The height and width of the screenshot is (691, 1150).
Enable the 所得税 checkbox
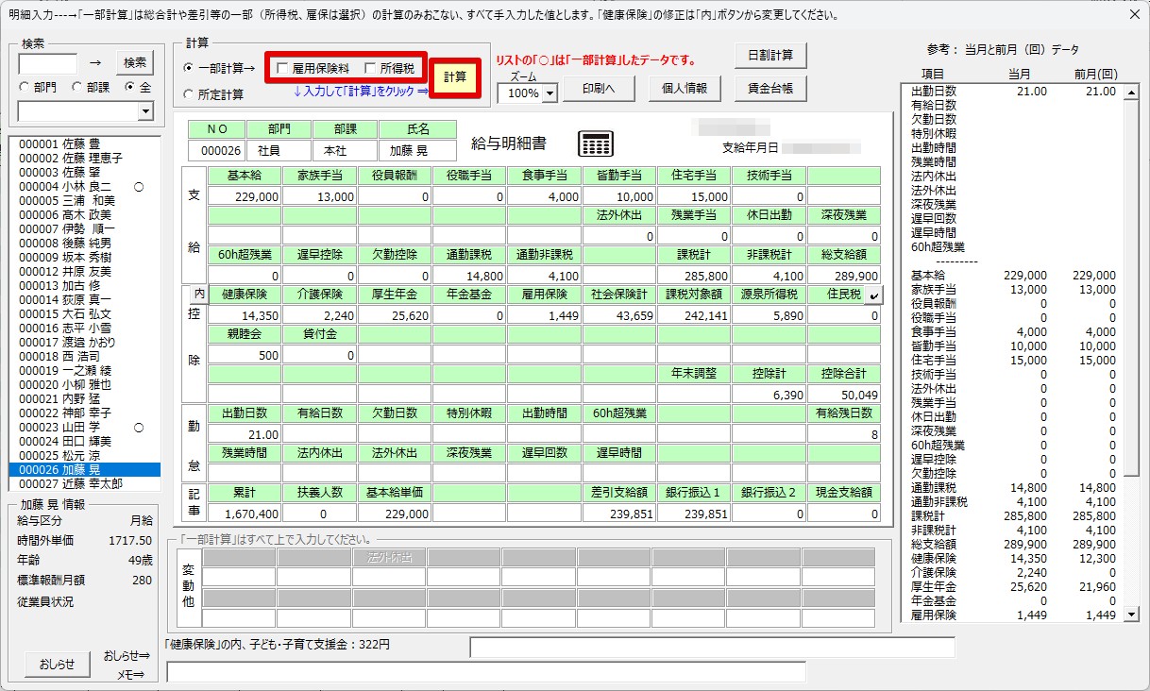point(370,69)
